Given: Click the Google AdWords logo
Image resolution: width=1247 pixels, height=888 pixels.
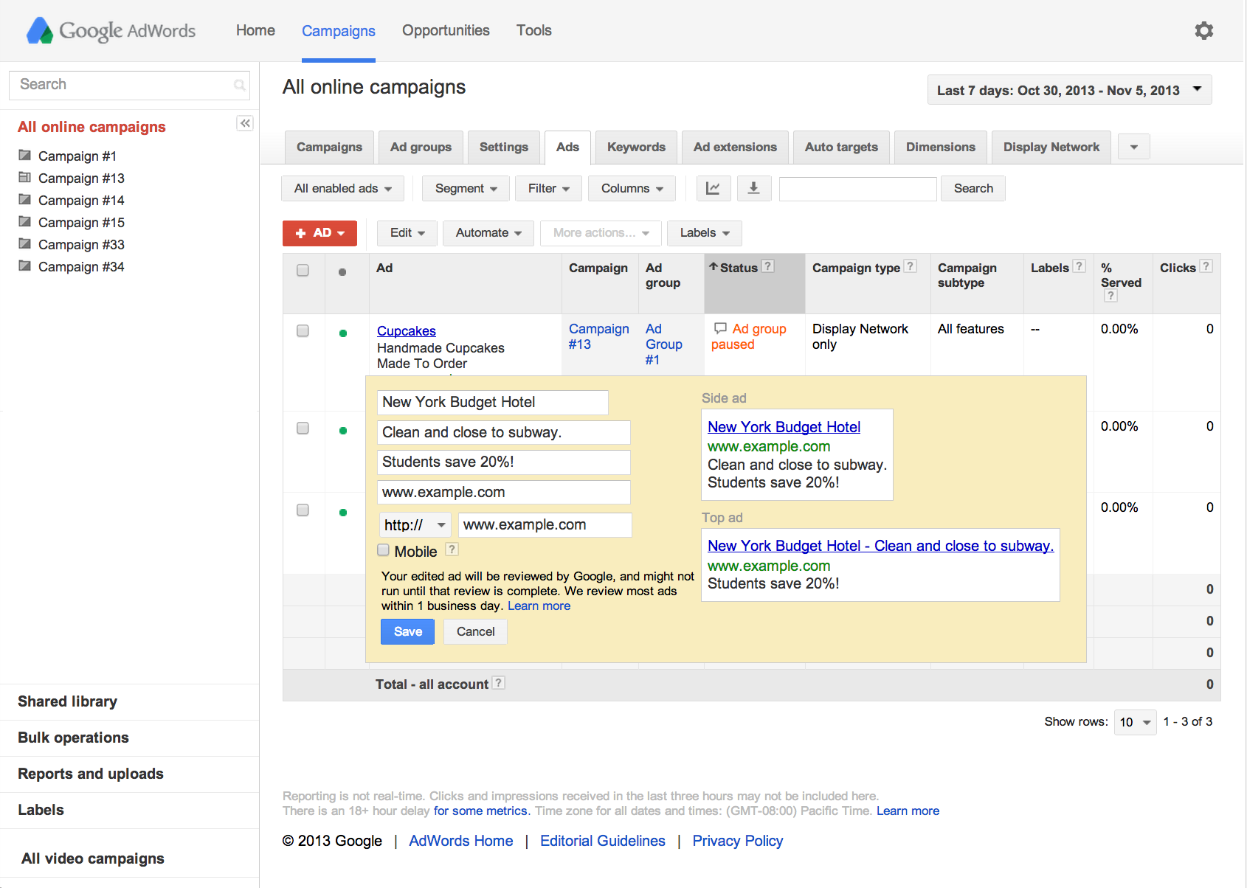Looking at the screenshot, I should coord(111,30).
